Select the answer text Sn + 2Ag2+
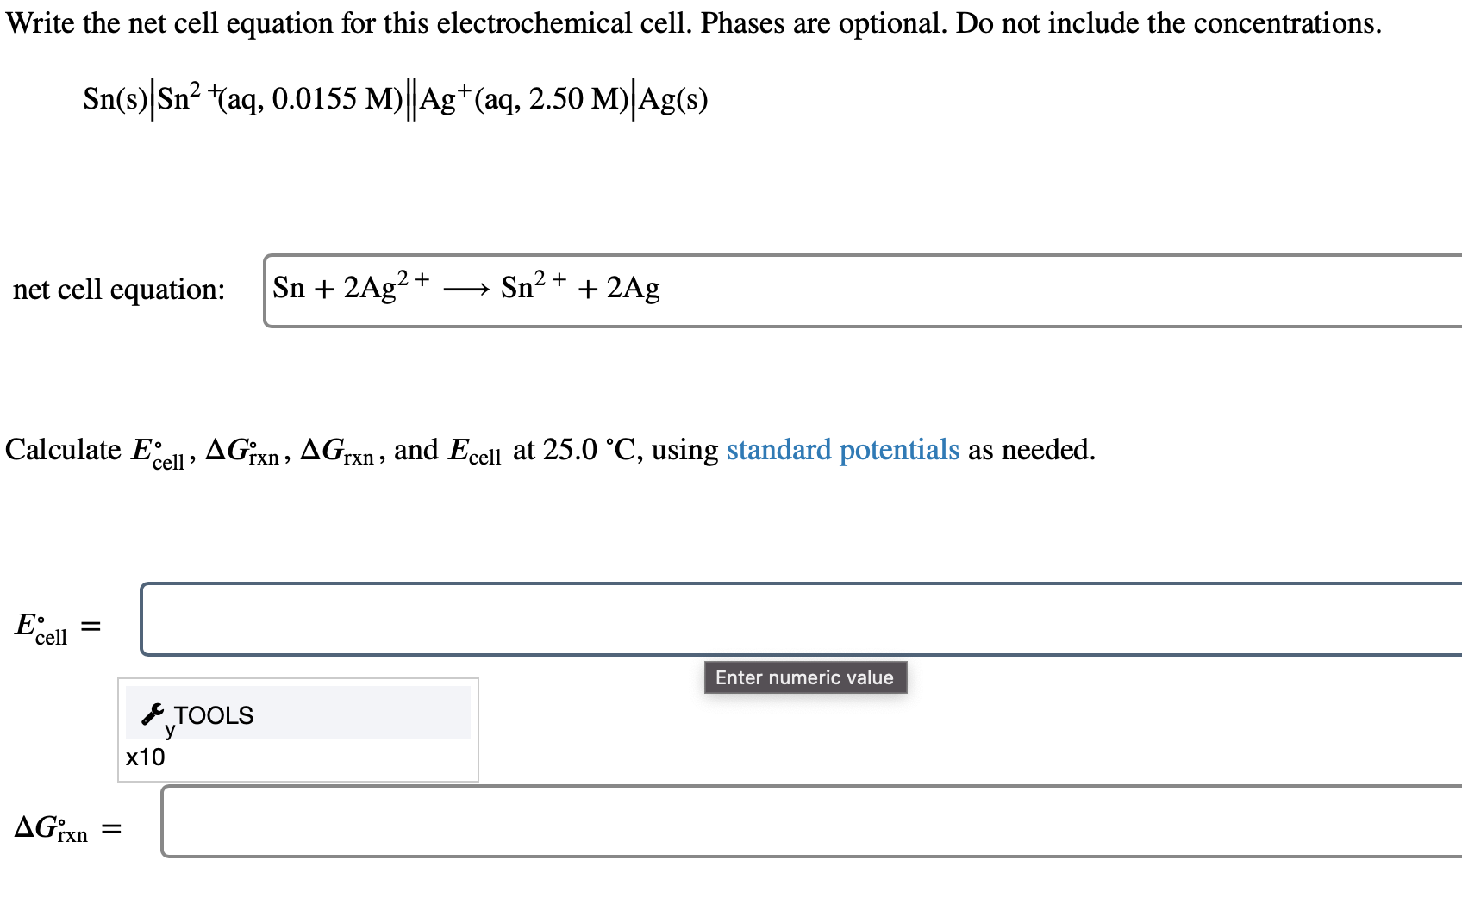Screen dimensions: 1462x898 351,287
